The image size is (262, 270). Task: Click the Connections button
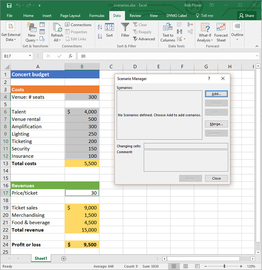[78, 25]
